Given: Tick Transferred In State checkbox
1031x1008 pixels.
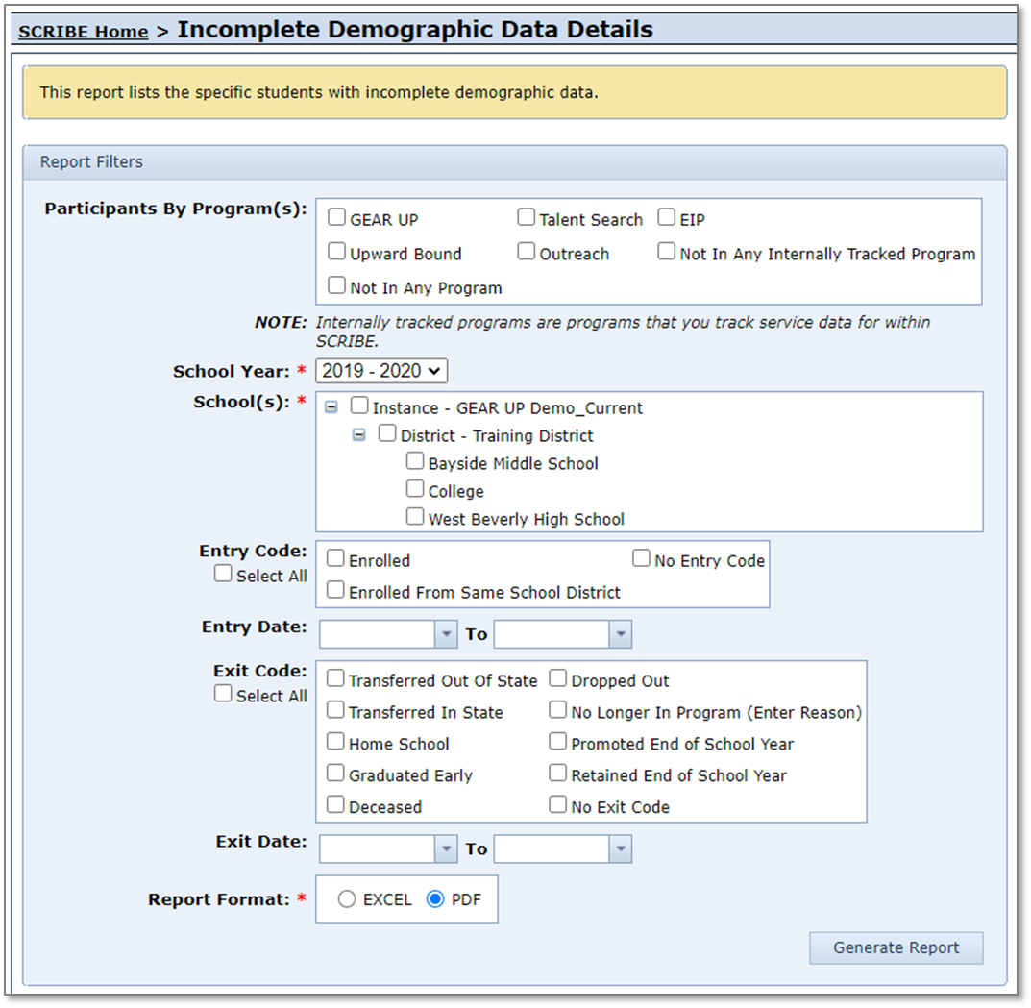Looking at the screenshot, I should click(335, 709).
